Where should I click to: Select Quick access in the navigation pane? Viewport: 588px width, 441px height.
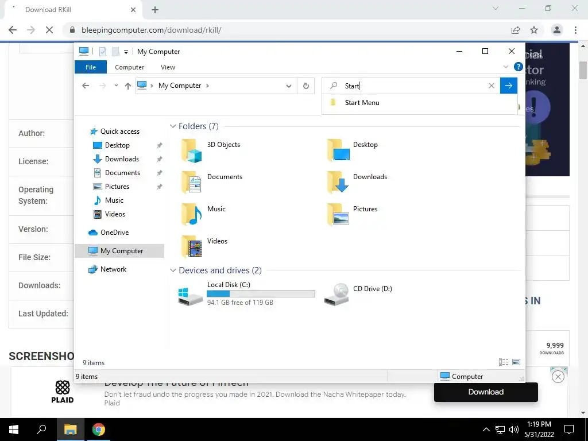click(x=119, y=131)
